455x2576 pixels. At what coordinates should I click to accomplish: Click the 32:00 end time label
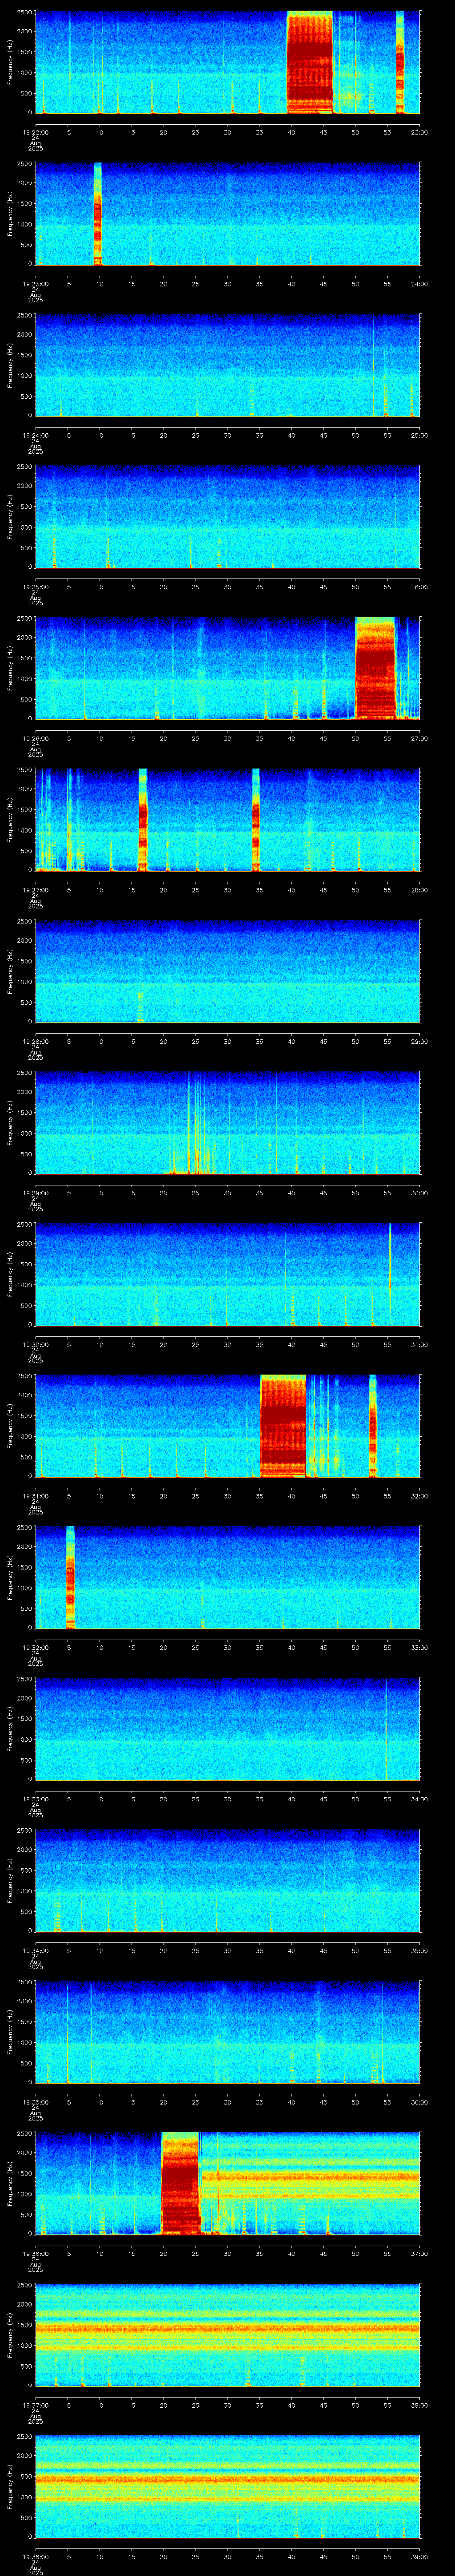(419, 1496)
